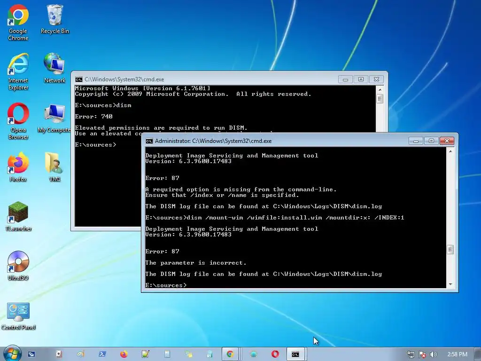The image size is (481, 361).
Task: Click the teal round taskbar icon
Action: pyautogui.click(x=253, y=354)
